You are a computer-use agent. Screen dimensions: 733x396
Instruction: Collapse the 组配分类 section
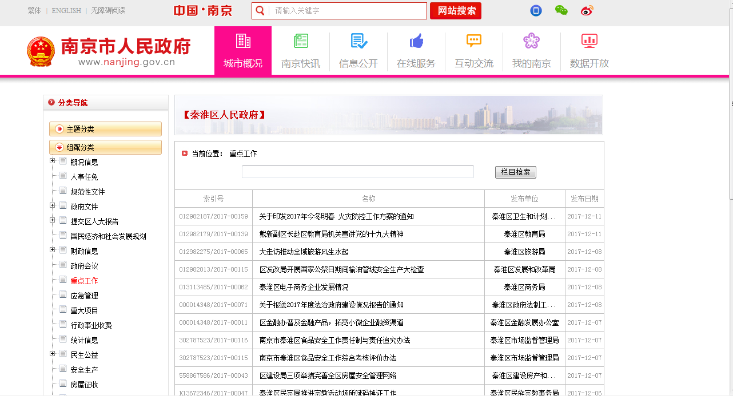[59, 147]
